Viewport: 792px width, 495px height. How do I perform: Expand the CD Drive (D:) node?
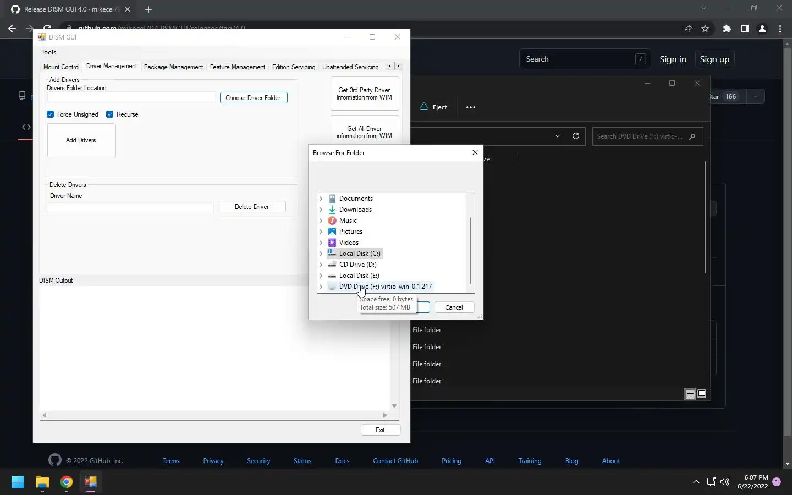click(321, 265)
